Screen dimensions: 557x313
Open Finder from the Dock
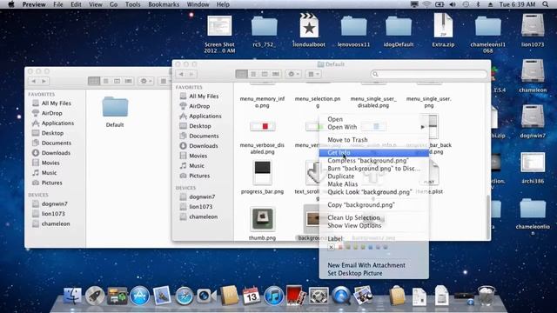pyautogui.click(x=72, y=296)
